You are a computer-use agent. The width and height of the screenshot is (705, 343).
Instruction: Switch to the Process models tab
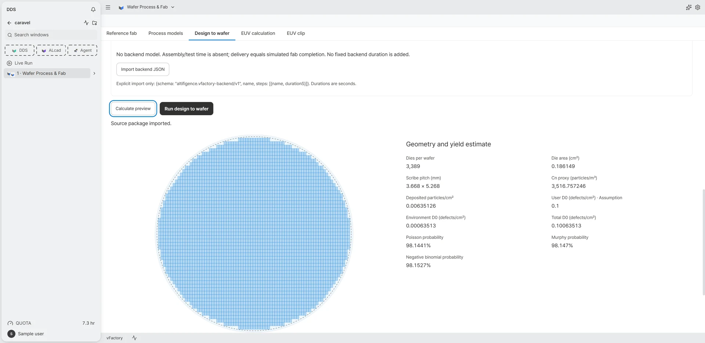click(x=166, y=33)
